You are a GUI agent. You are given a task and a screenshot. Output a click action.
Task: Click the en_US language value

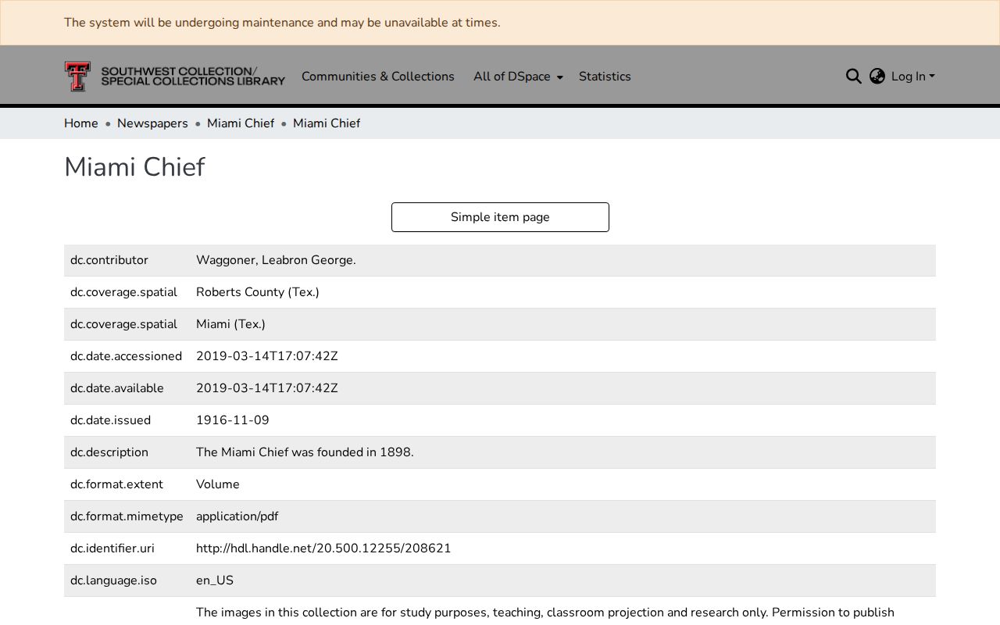click(215, 580)
